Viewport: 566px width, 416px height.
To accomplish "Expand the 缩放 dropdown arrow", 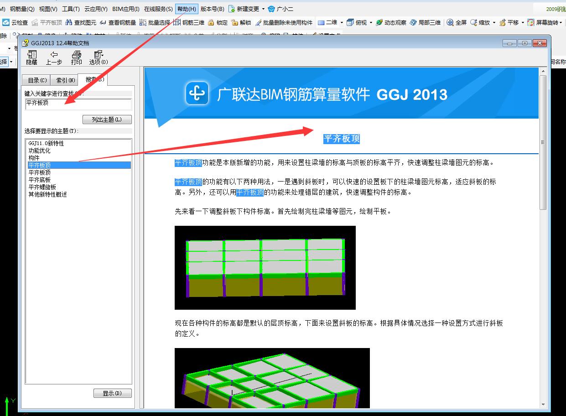I will coord(494,22).
